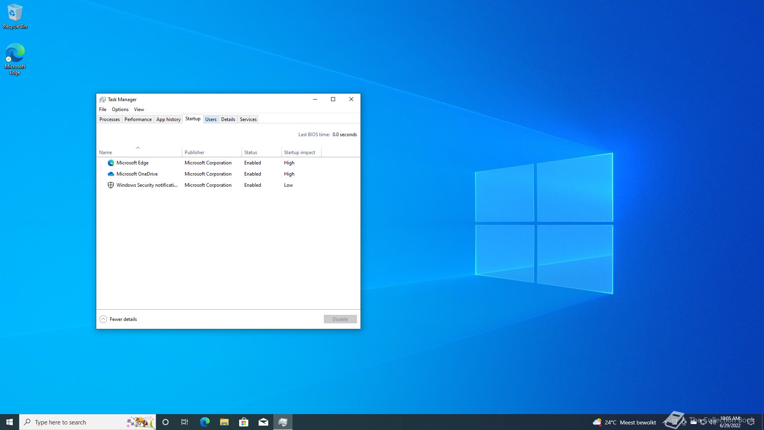Open the Recycle Bin desktop icon
The image size is (764, 430).
pos(15,17)
